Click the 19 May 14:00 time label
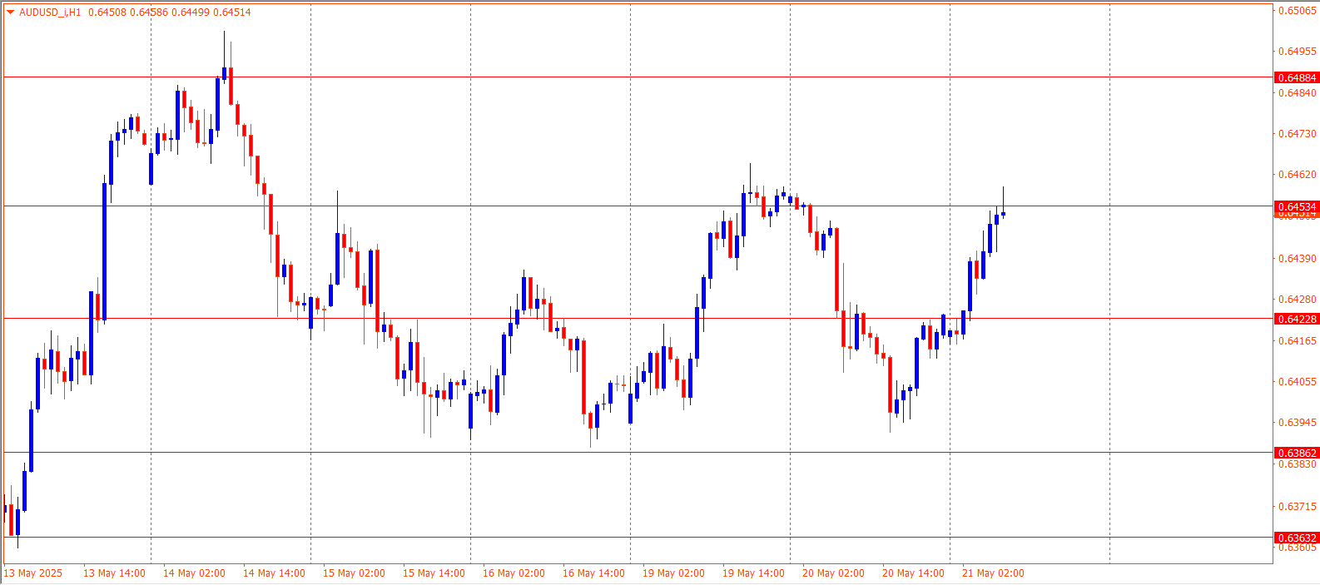The height and width of the screenshot is (585, 1320). [x=753, y=573]
